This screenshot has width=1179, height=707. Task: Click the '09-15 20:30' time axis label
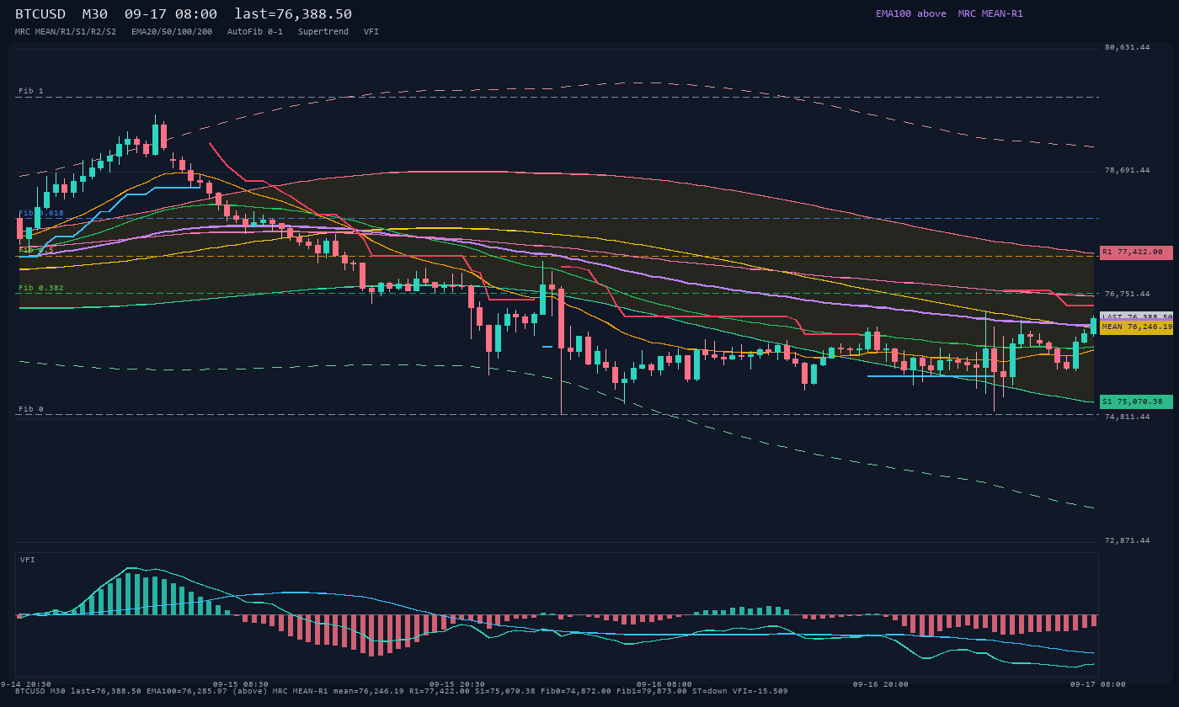pyautogui.click(x=457, y=684)
